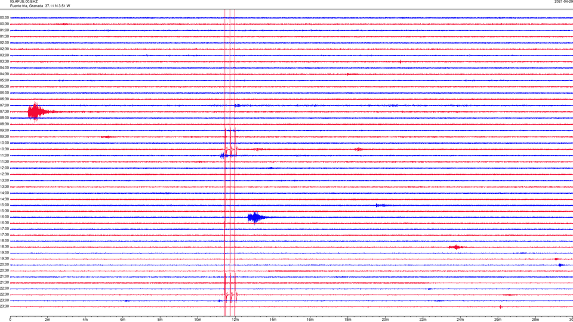Select the 23:00 trace time label
Screen dimensions: 573x322
pyautogui.click(x=4, y=301)
